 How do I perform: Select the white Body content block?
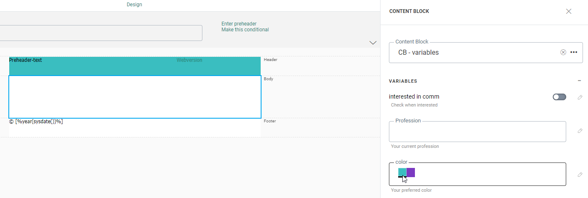(135, 97)
